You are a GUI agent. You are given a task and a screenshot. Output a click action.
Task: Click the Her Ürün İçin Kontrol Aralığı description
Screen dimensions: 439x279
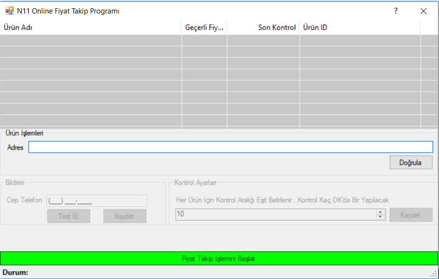pos(283,200)
